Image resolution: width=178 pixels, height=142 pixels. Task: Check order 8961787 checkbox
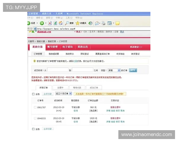pyautogui.click(x=35, y=107)
